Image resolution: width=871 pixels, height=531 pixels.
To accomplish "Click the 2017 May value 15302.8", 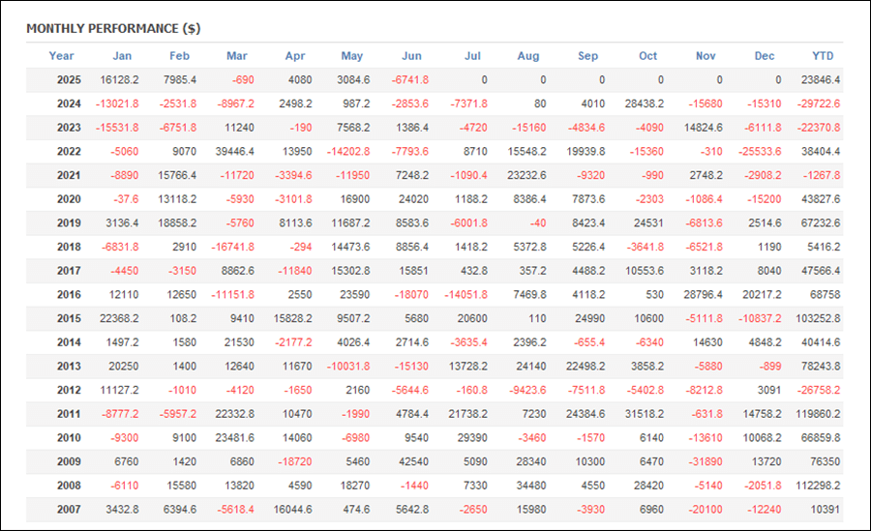I will click(350, 271).
